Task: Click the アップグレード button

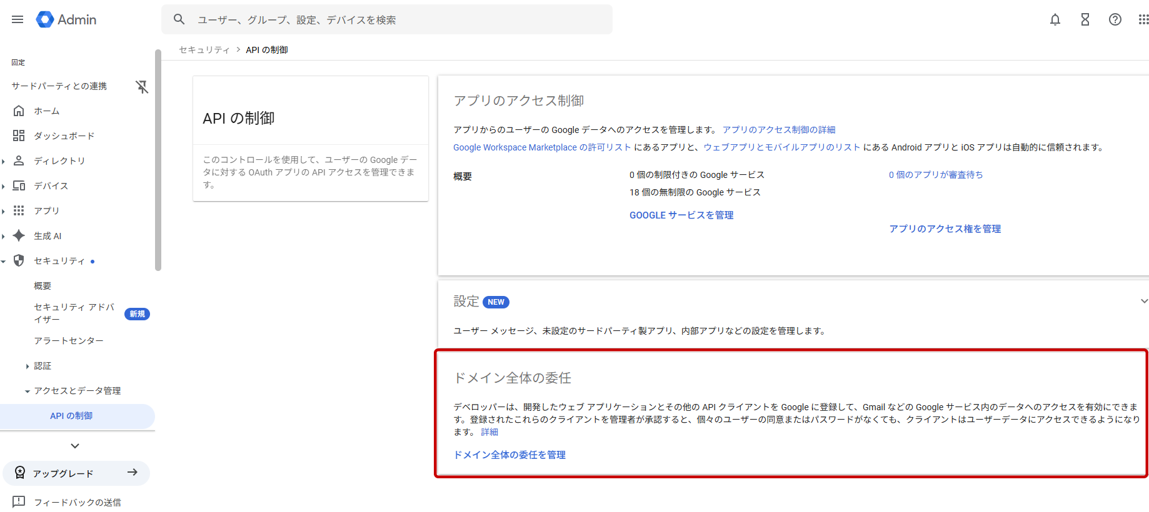Action: tap(76, 473)
